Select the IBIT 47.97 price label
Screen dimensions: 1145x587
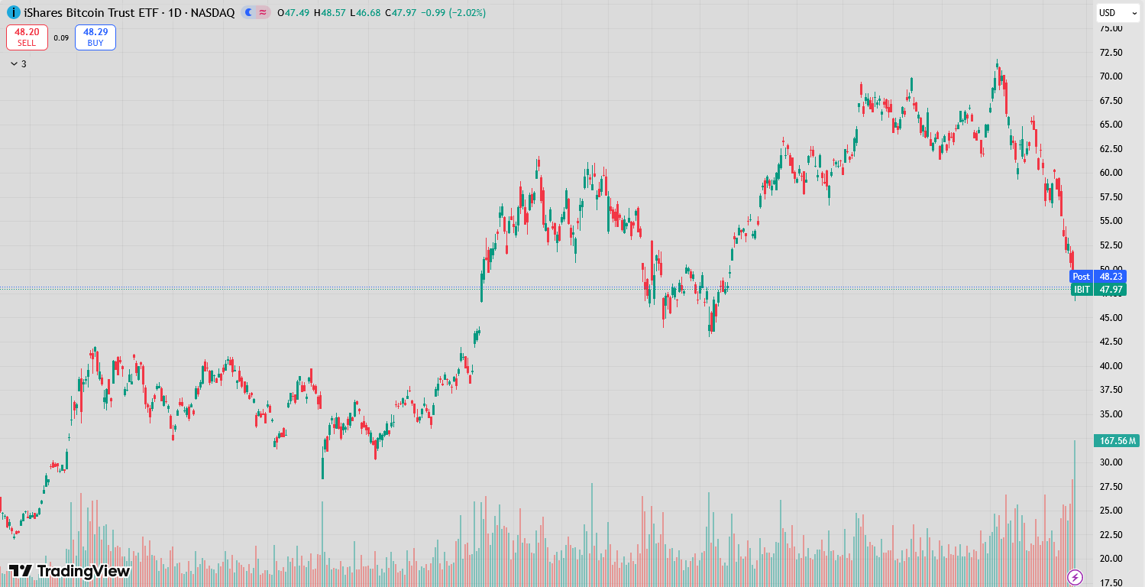[x=1098, y=290]
